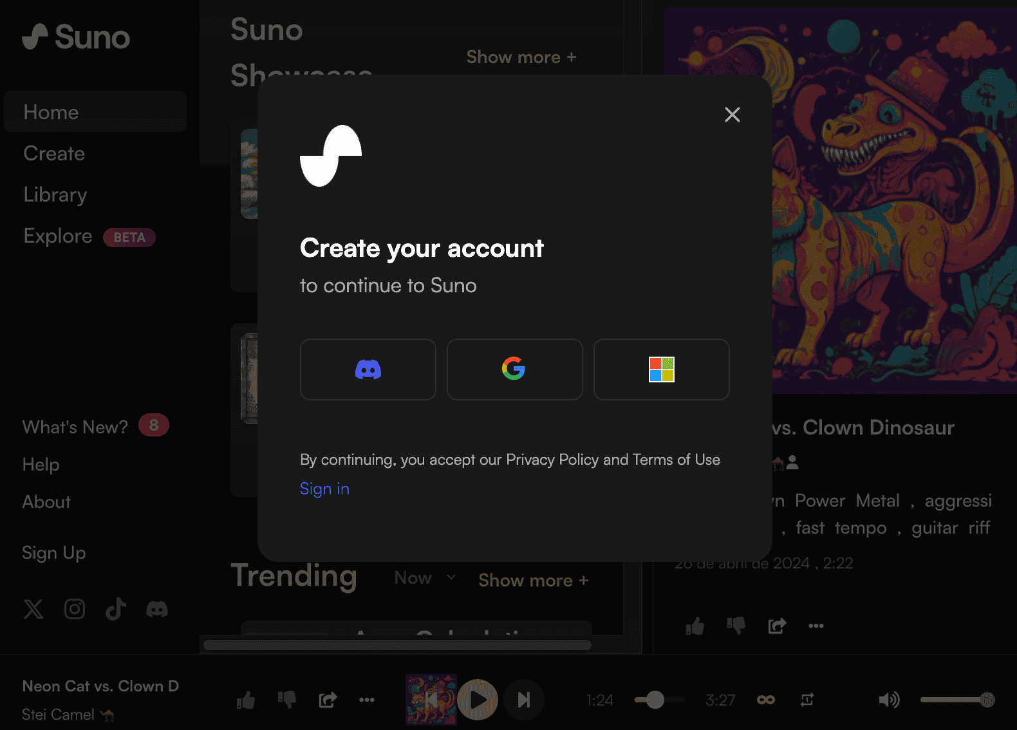Click the 8 notification badge
The width and height of the screenshot is (1017, 730).
click(x=154, y=425)
